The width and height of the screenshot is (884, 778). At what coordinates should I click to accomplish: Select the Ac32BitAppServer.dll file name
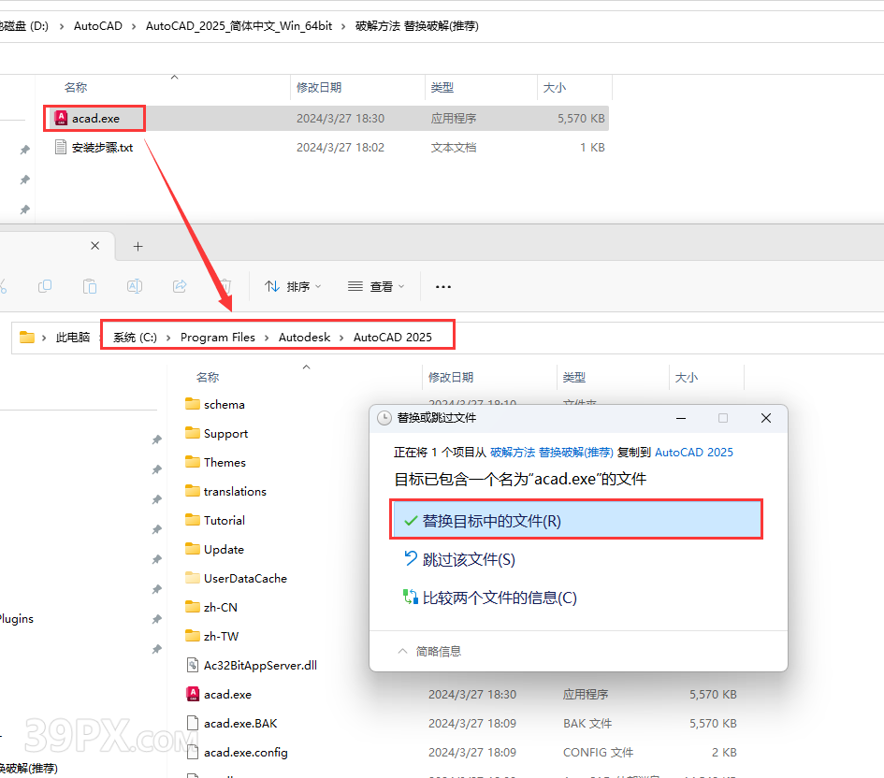[260, 666]
